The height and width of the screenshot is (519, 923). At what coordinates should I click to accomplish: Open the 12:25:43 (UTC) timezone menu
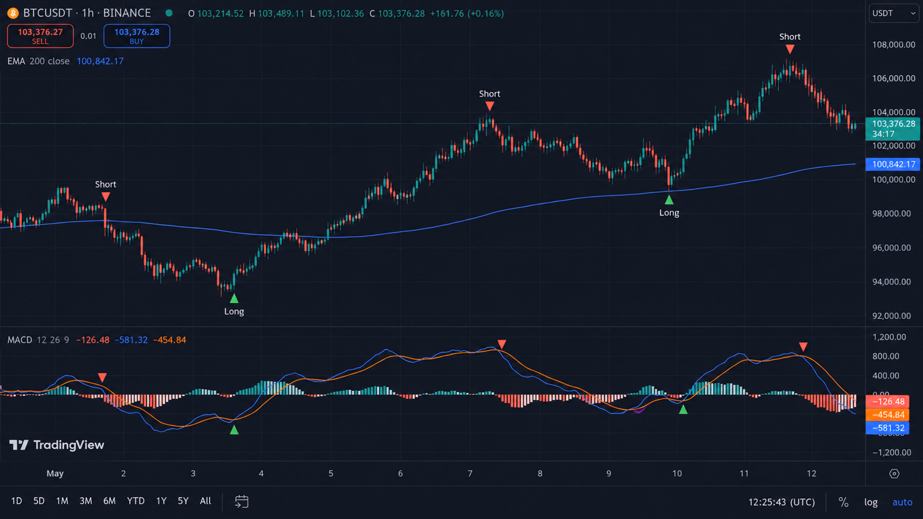781,502
